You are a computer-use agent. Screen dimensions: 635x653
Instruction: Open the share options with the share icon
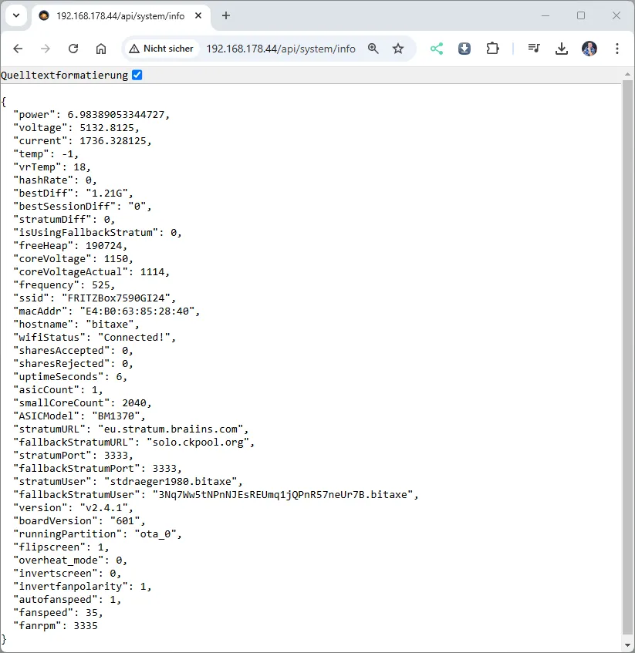click(x=437, y=48)
